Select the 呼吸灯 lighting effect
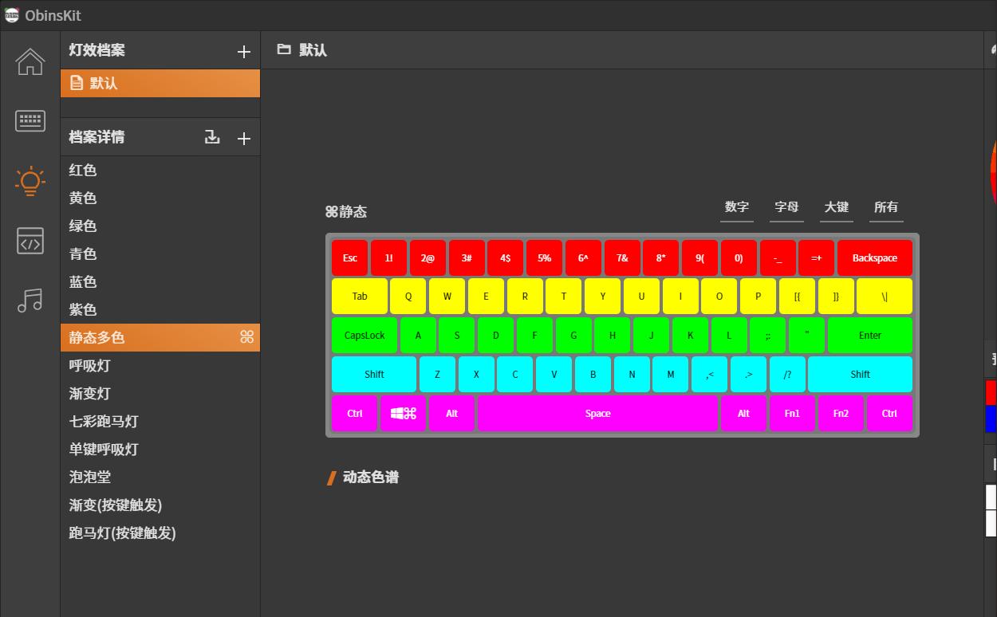 pos(90,365)
